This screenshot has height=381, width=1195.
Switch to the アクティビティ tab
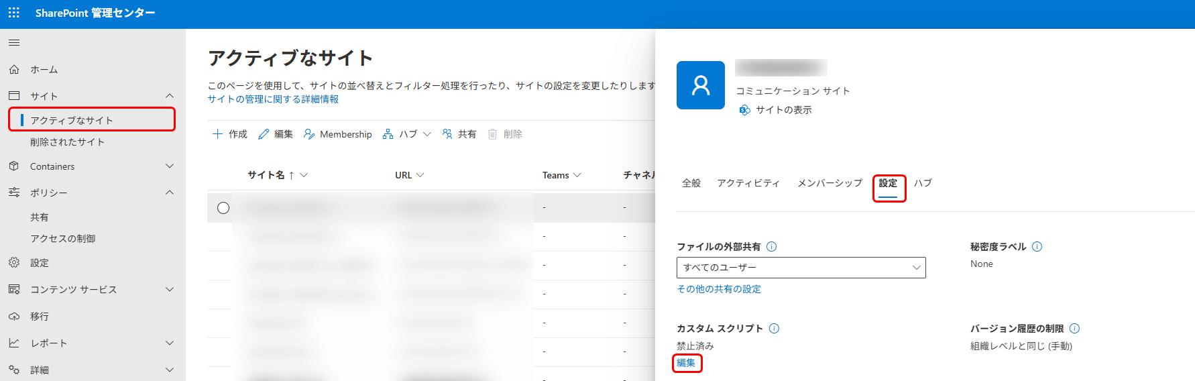click(748, 183)
